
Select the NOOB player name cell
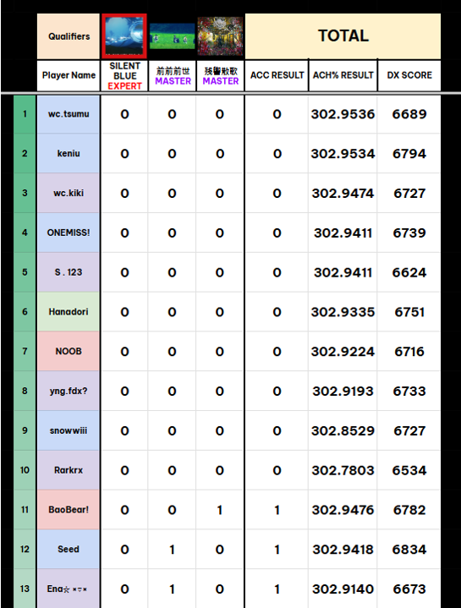[69, 351]
